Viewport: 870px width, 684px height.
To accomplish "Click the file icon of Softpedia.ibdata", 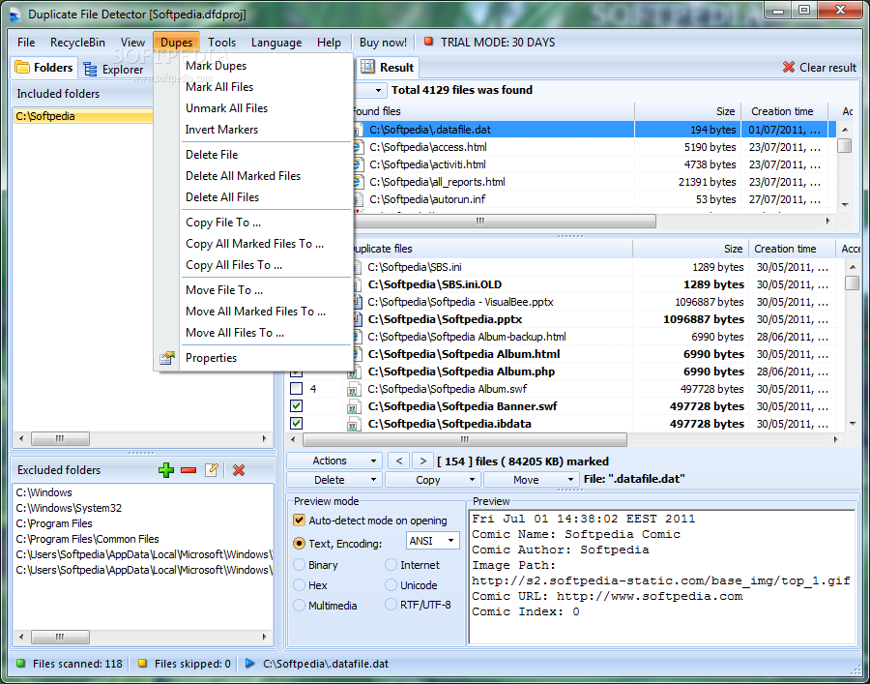I will tap(354, 424).
